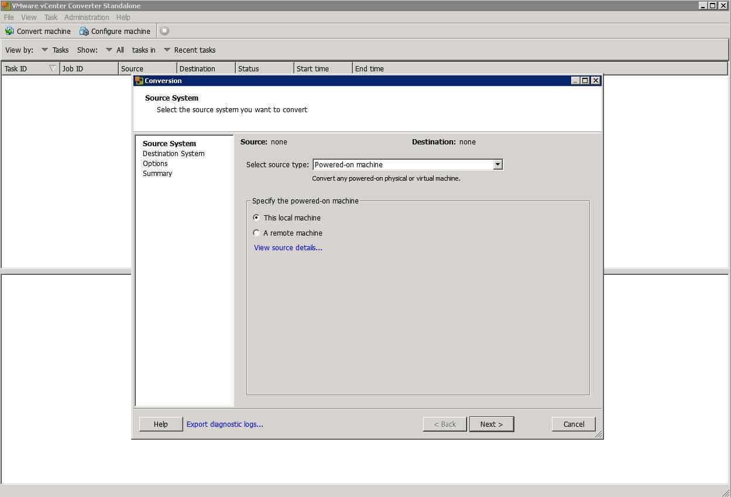The width and height of the screenshot is (731, 497).
Task: Click the Help button in dialog
Action: pyautogui.click(x=160, y=424)
